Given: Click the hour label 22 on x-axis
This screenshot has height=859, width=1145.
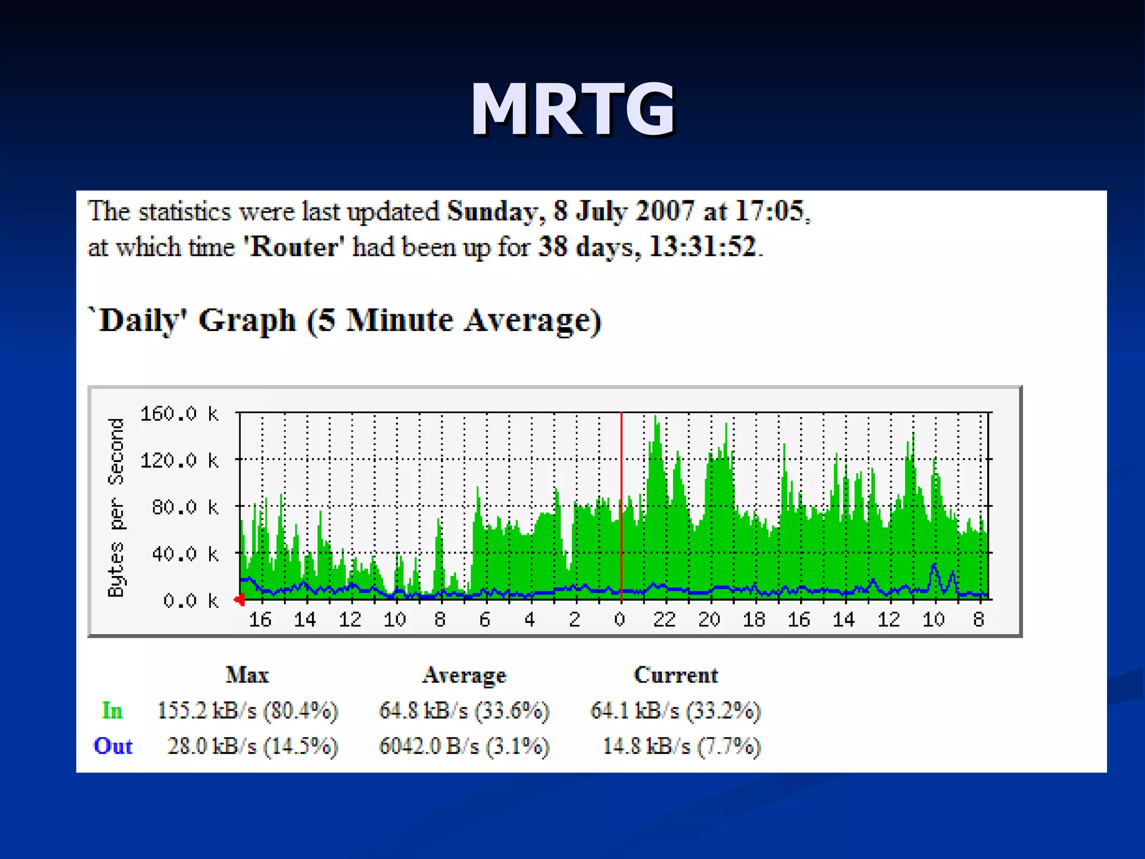Looking at the screenshot, I should (x=664, y=620).
